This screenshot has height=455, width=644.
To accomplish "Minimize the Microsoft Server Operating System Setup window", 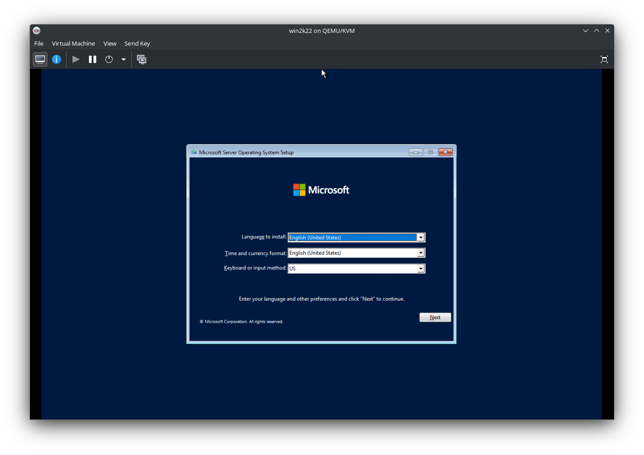I will pos(415,152).
